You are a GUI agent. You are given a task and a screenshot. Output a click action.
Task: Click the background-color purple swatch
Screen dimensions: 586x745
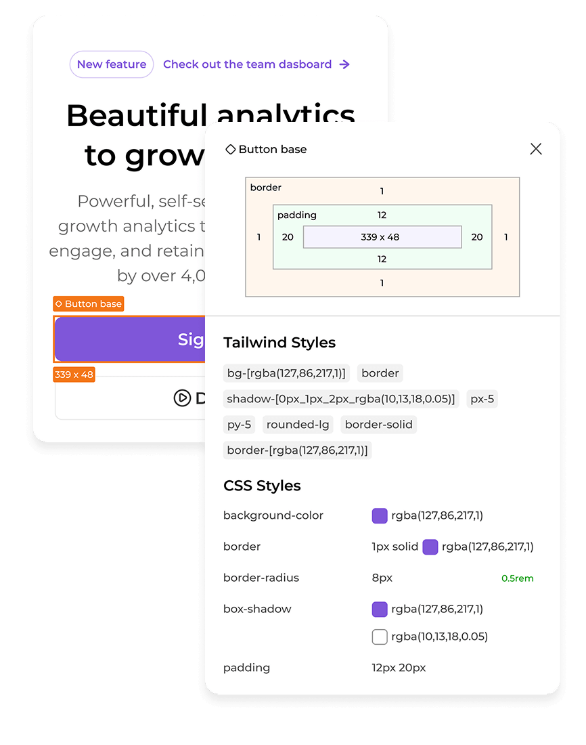pos(380,515)
